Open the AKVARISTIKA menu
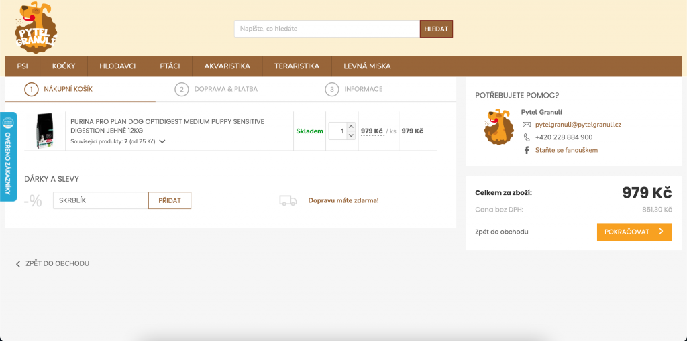Screen dimensions: 687x341 tap(227, 66)
